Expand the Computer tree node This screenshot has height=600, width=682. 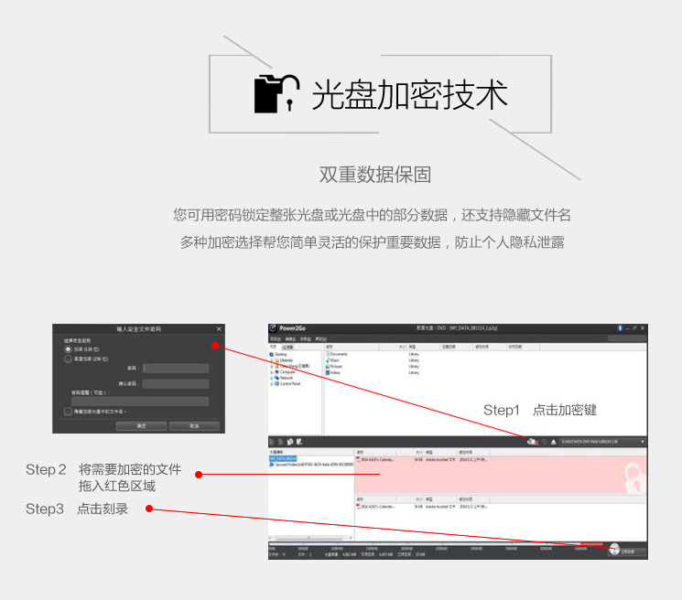(271, 372)
